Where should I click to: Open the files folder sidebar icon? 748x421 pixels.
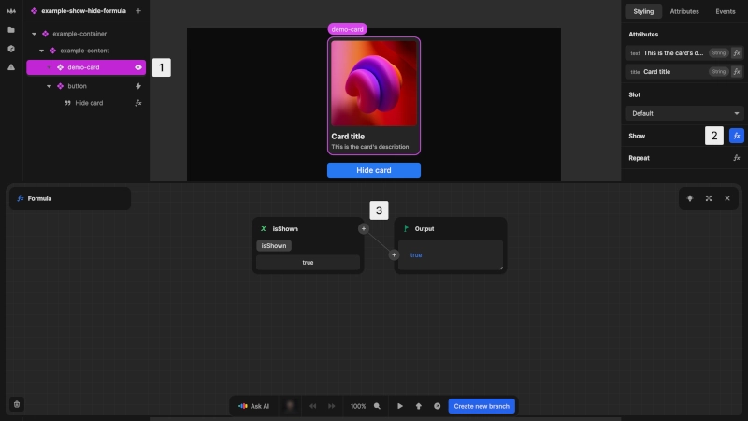[x=11, y=30]
